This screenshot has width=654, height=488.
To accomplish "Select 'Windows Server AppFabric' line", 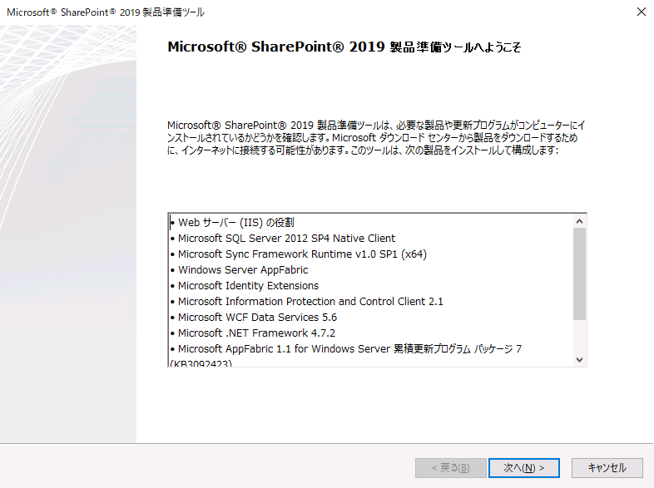I will click(243, 270).
